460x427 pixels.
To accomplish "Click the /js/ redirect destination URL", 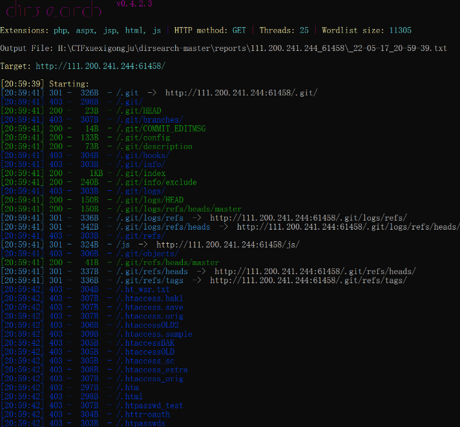I will point(227,245).
